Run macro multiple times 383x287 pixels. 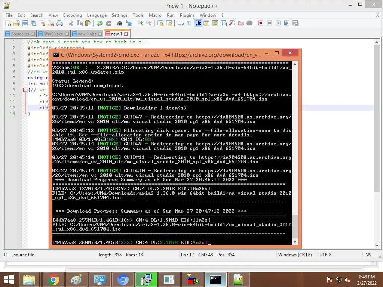point(287,23)
